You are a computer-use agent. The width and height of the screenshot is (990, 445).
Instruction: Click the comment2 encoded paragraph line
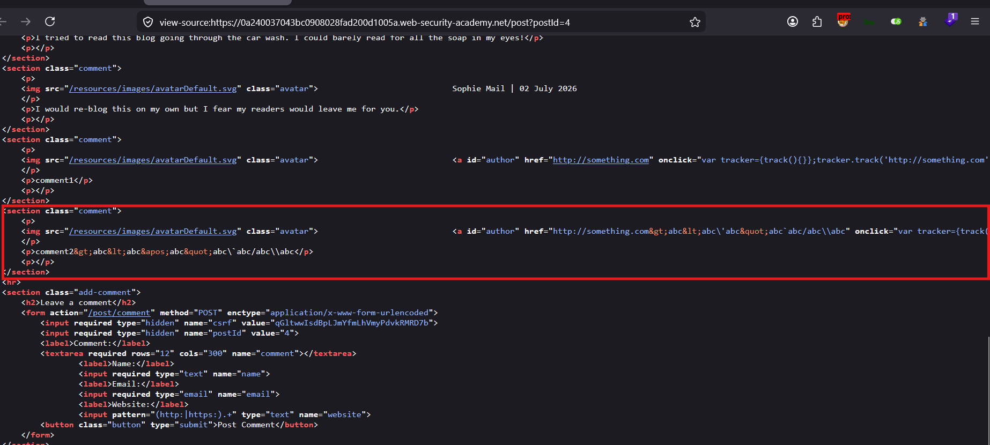[167, 251]
